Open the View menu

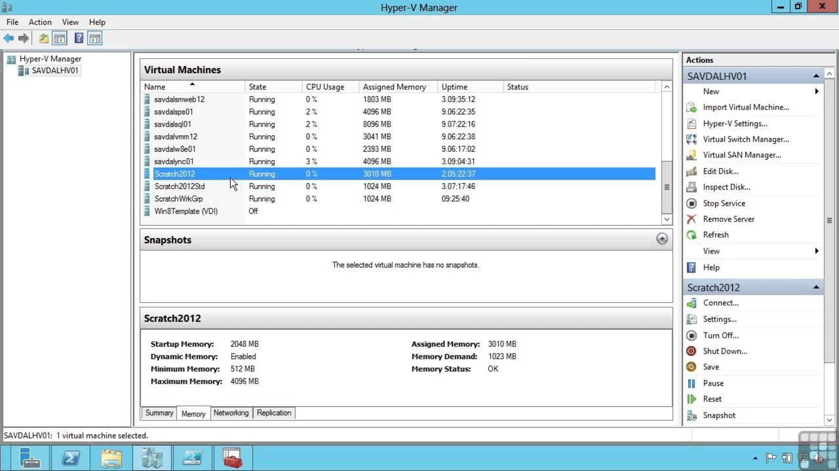click(70, 22)
